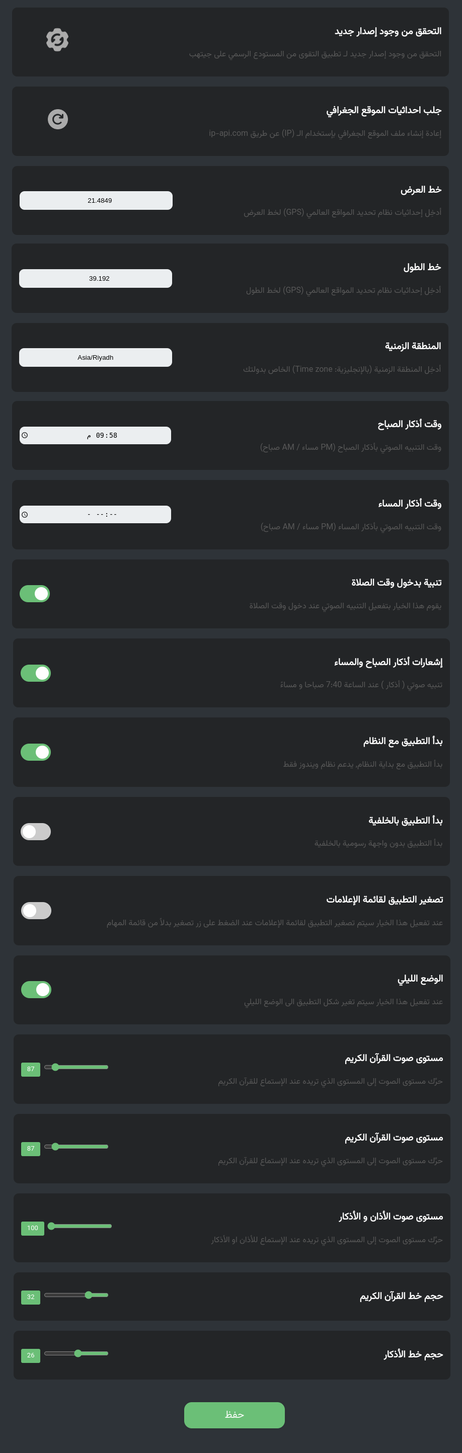Click clock icon in evening adhkar time field
Screen dimensions: 462x1453
[25, 514]
